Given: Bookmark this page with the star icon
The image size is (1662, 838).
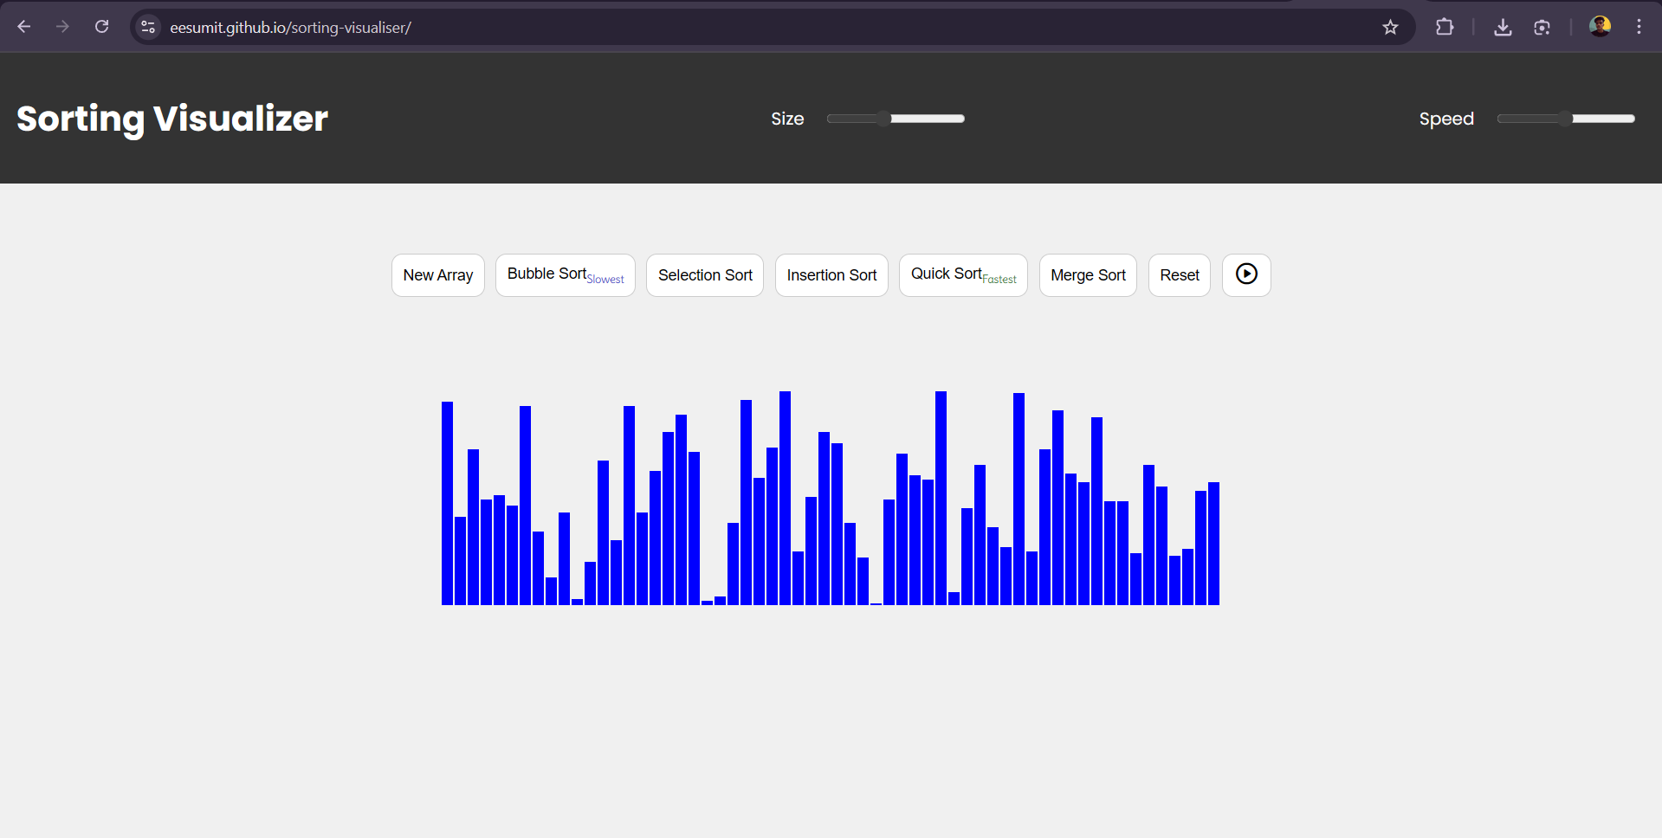Looking at the screenshot, I should click(x=1390, y=27).
